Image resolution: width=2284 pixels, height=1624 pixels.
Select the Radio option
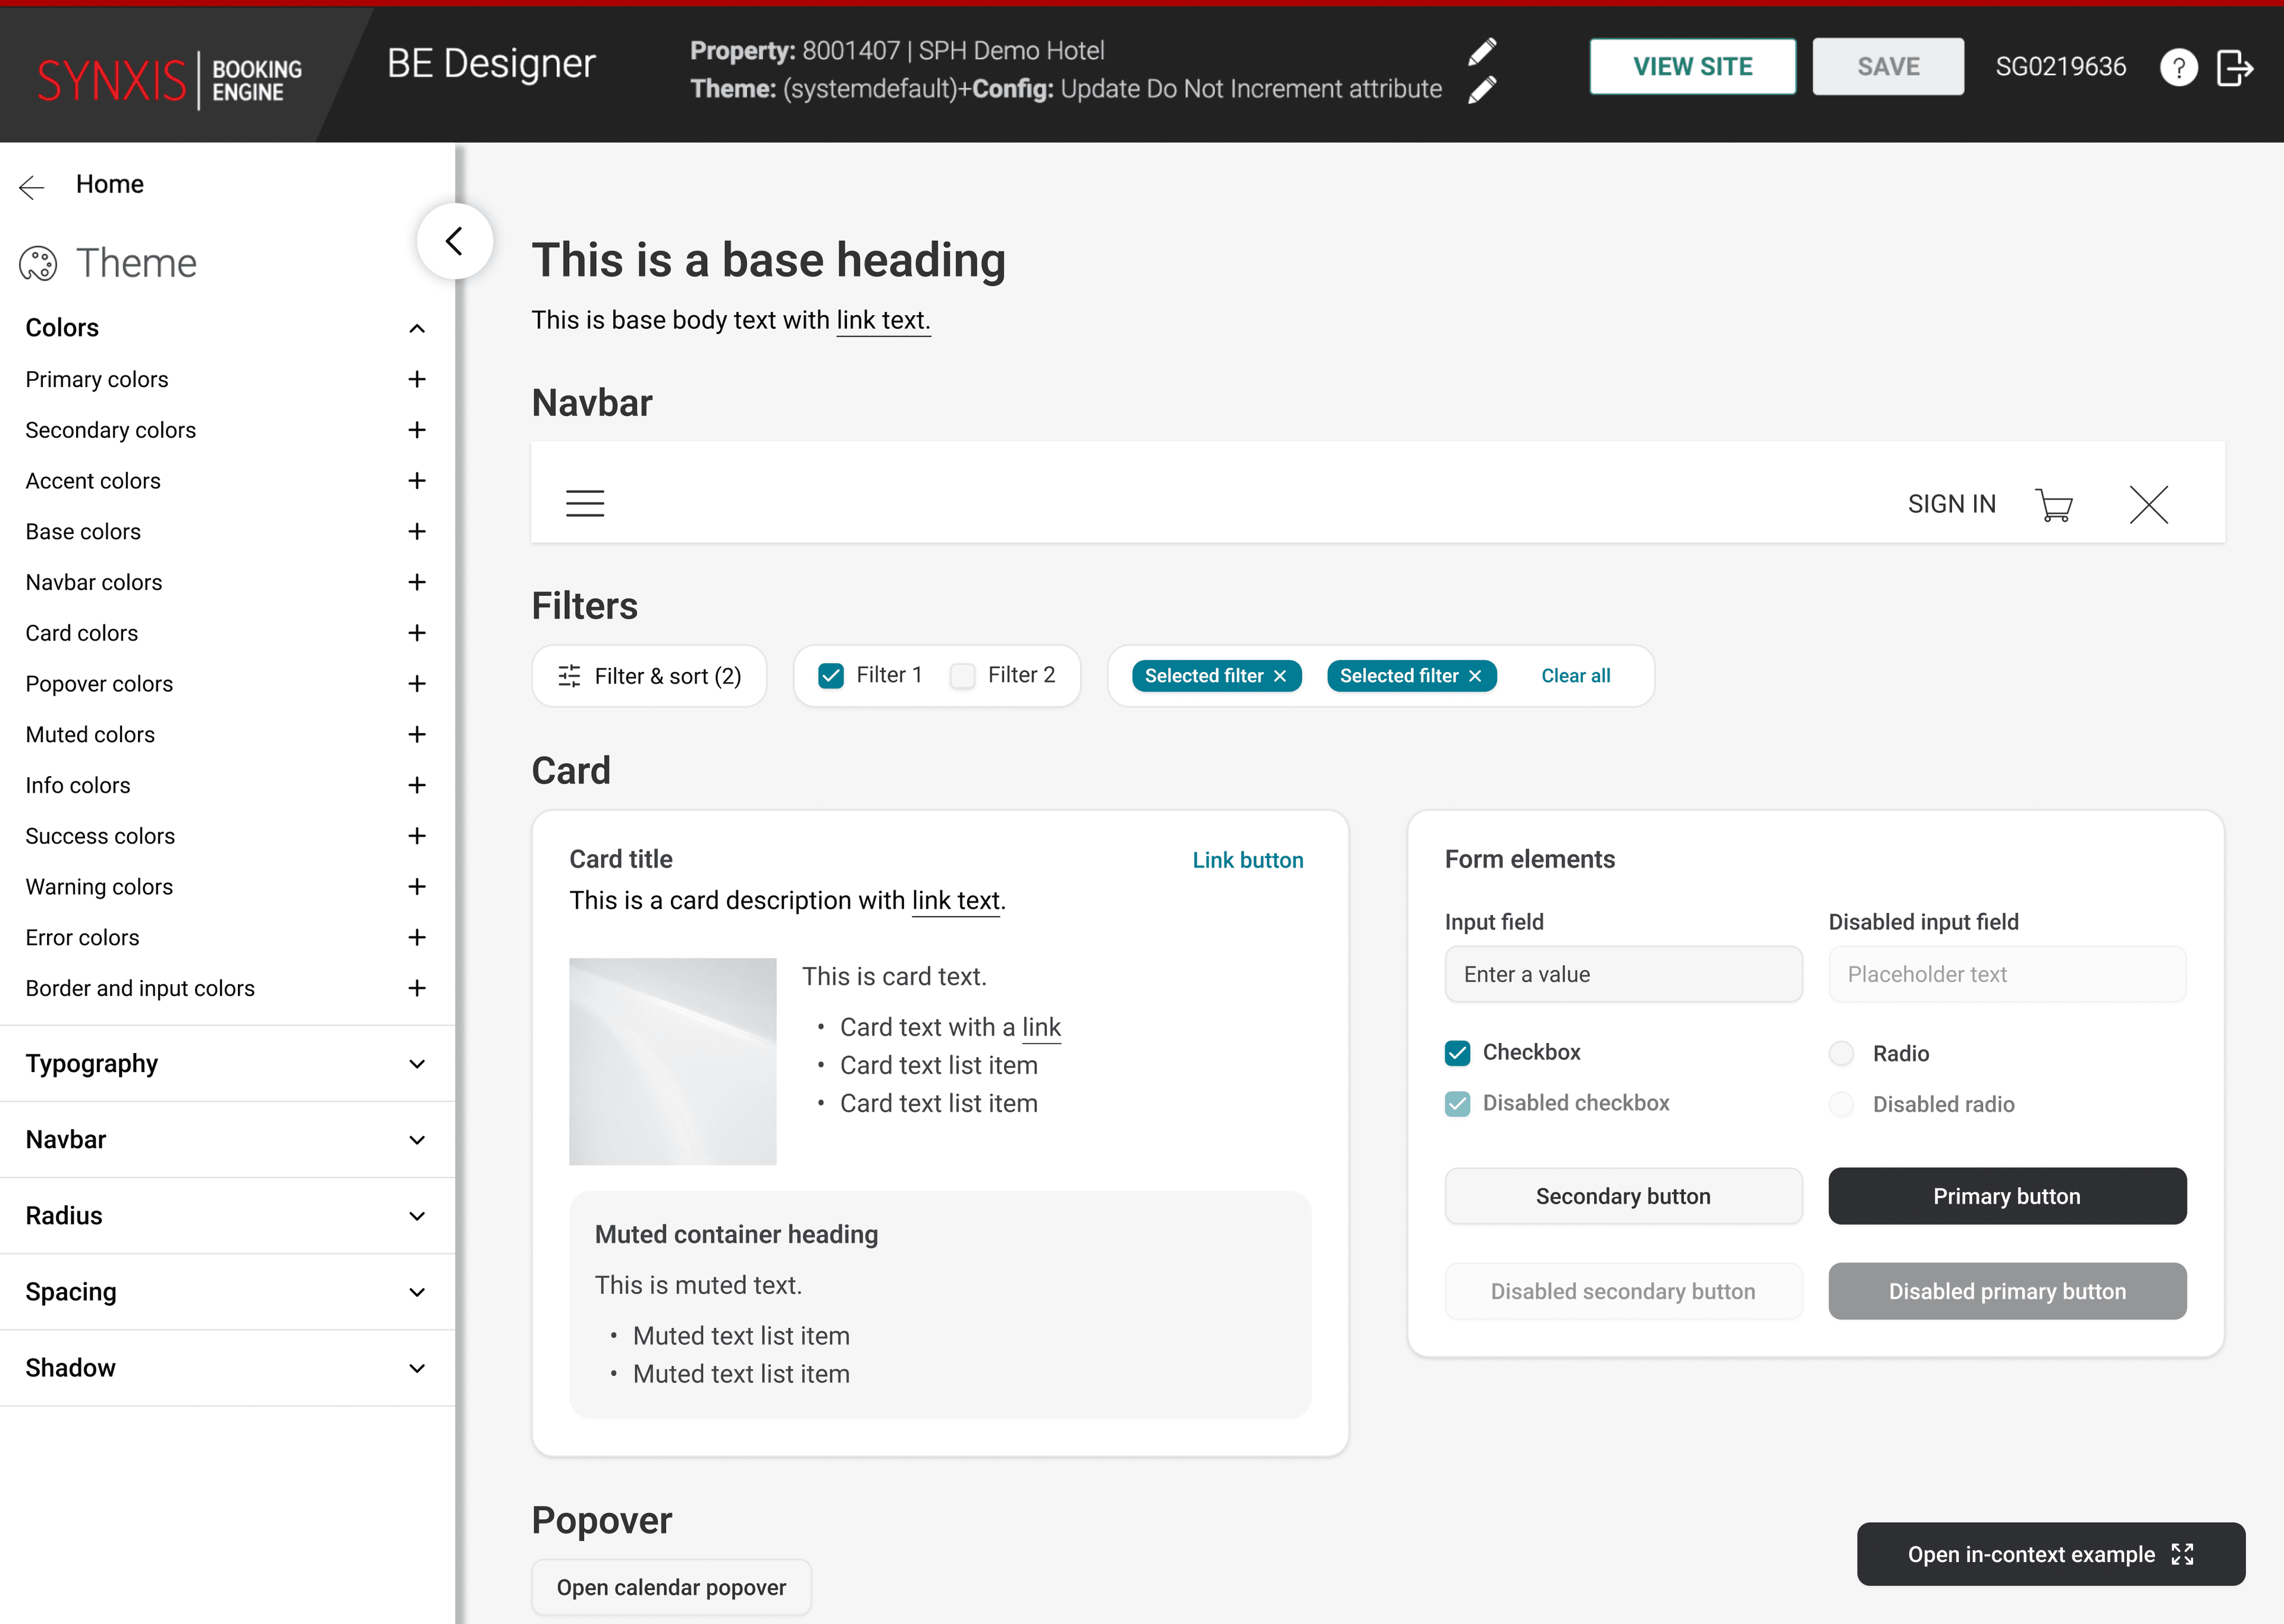click(1841, 1053)
